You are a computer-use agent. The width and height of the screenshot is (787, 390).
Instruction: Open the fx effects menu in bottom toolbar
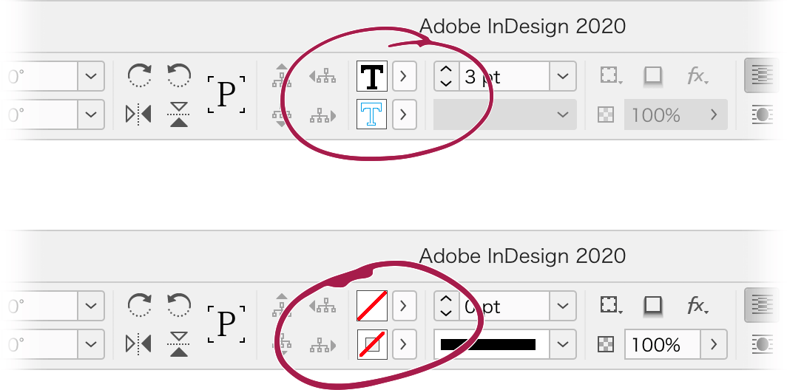[698, 305]
